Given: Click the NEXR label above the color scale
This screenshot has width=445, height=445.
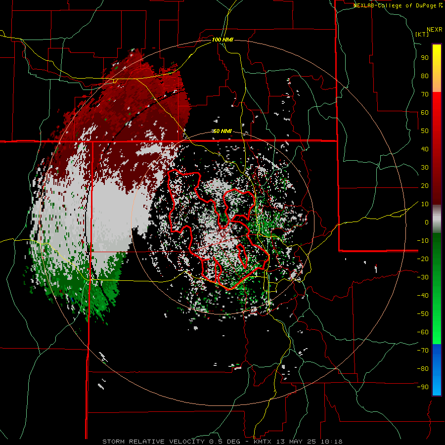Looking at the screenshot, I should coord(435,30).
